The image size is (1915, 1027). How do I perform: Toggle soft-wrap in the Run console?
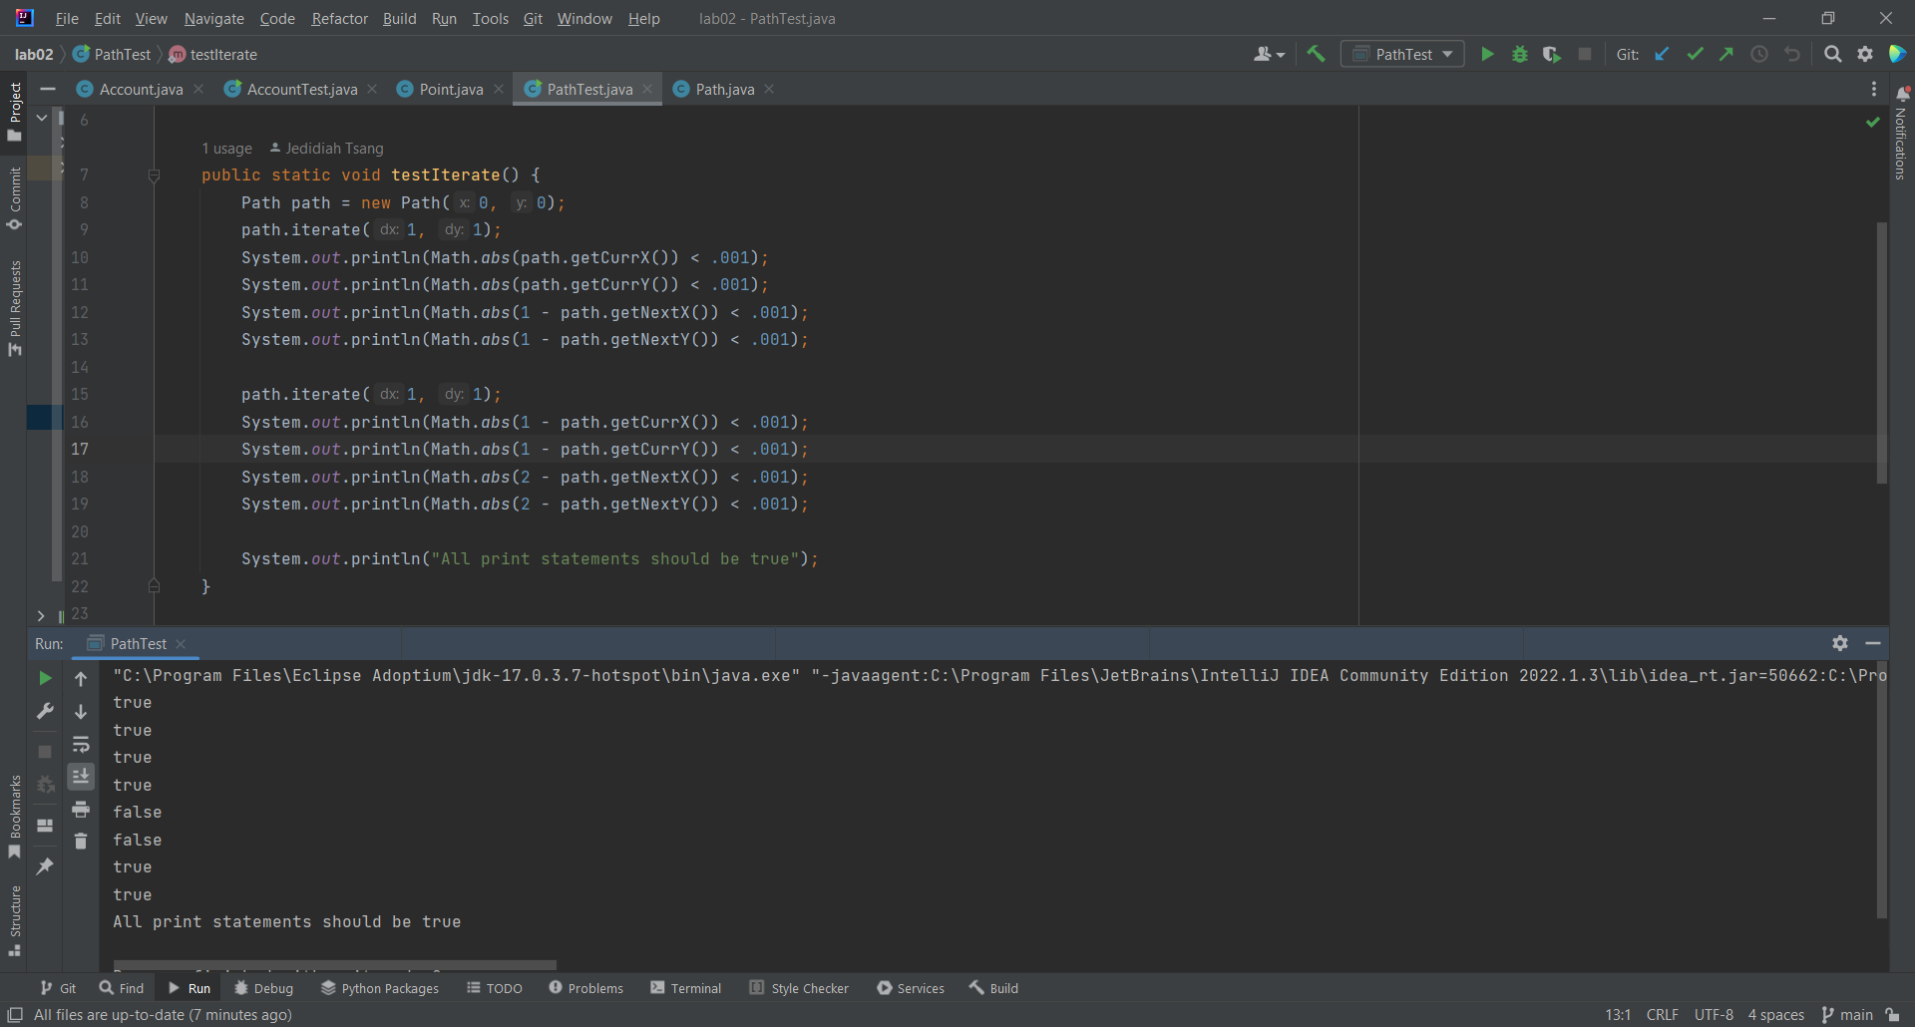(x=81, y=745)
